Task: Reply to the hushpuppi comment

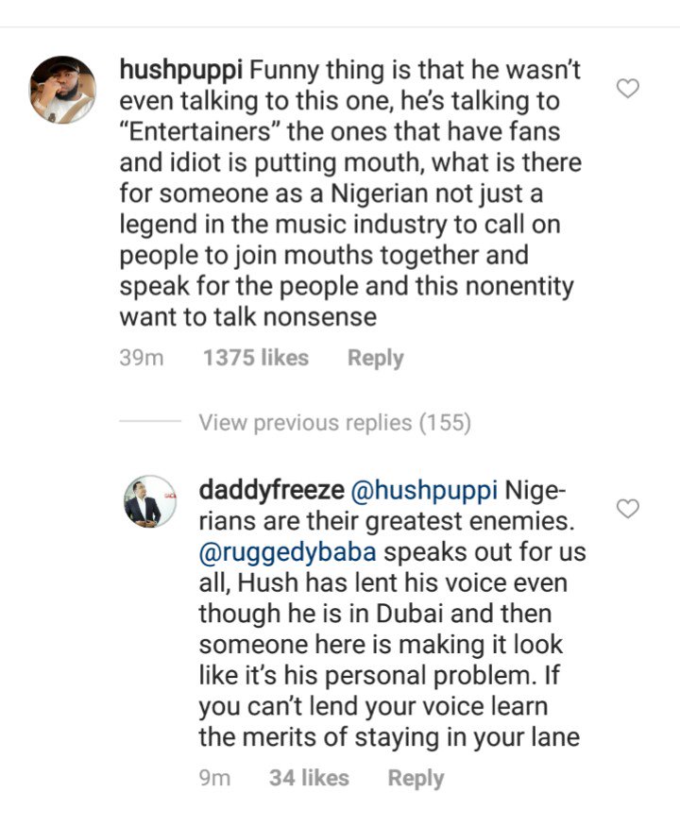Action: [x=375, y=359]
